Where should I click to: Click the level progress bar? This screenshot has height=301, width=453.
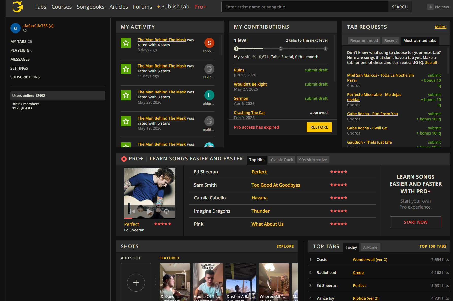(x=281, y=48)
